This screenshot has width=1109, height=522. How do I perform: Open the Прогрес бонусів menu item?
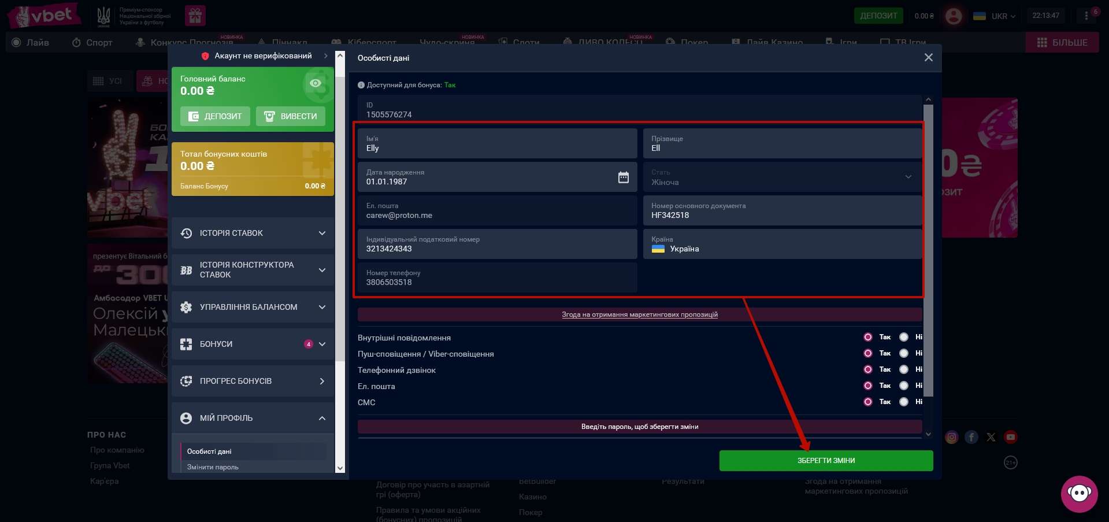(x=253, y=381)
